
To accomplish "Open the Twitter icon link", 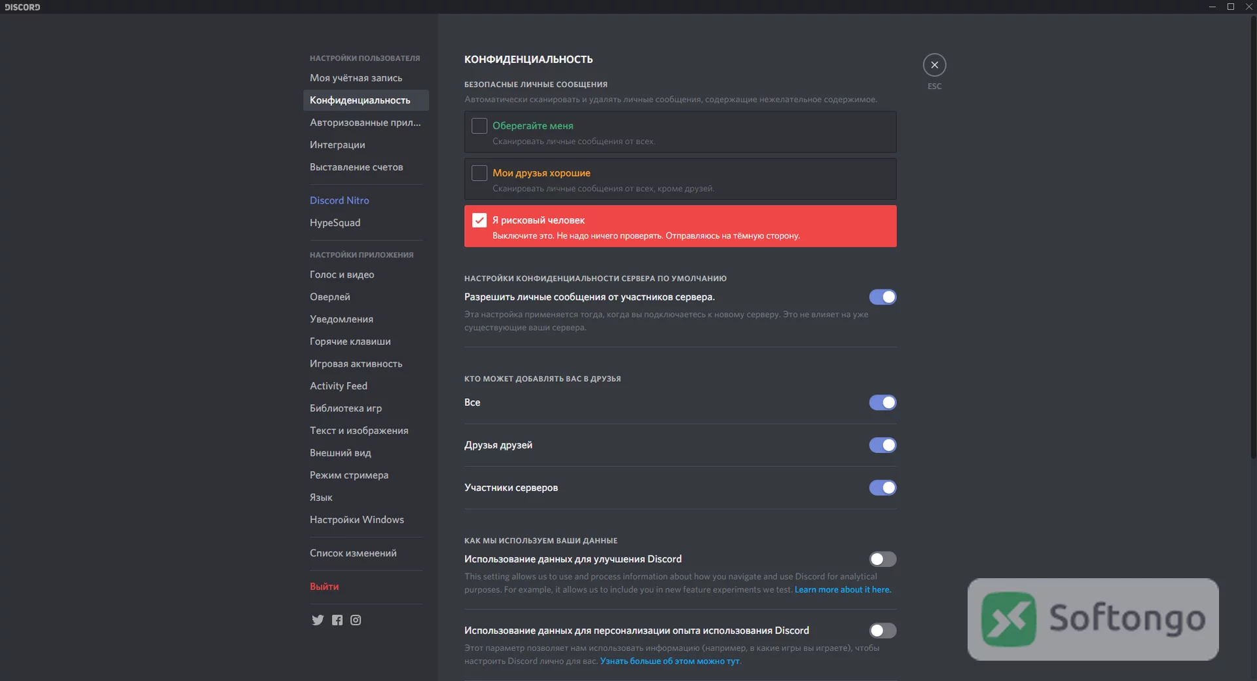I will pos(318,620).
